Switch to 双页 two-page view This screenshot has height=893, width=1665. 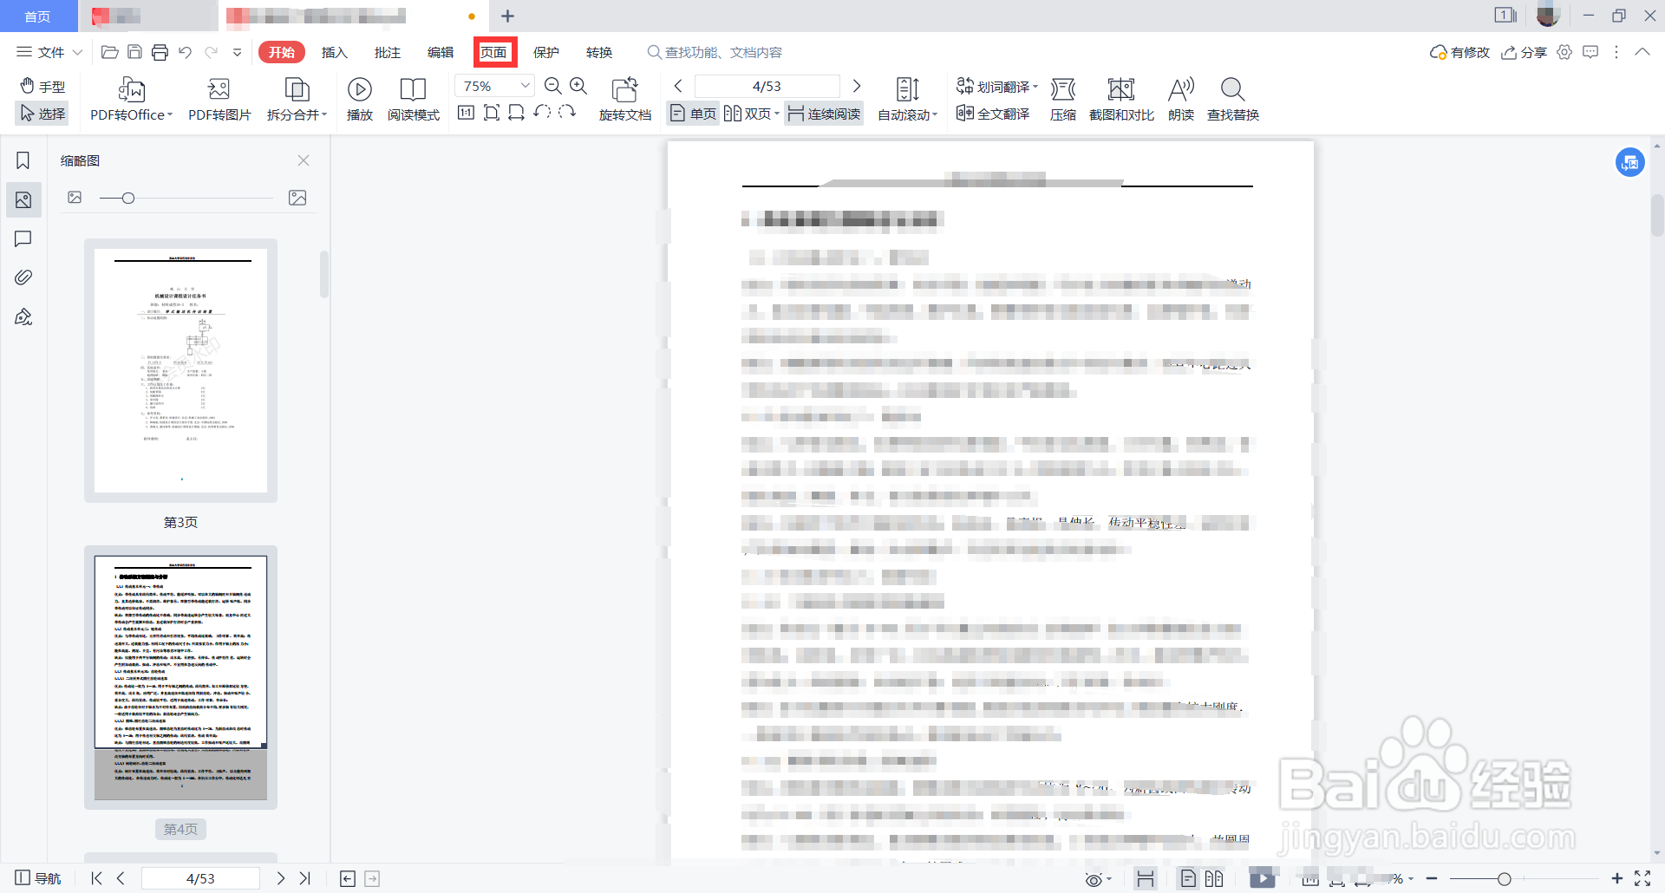[x=749, y=113]
